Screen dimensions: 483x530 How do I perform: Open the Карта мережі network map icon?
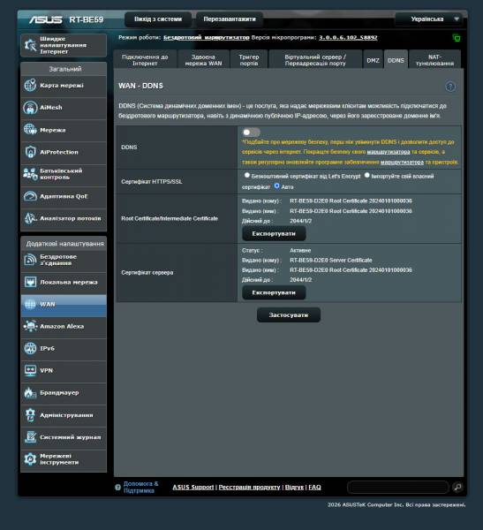[x=30, y=85]
